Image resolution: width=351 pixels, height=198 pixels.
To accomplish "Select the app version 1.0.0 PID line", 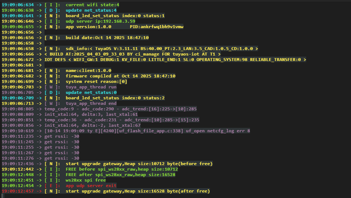I will coord(124,27).
